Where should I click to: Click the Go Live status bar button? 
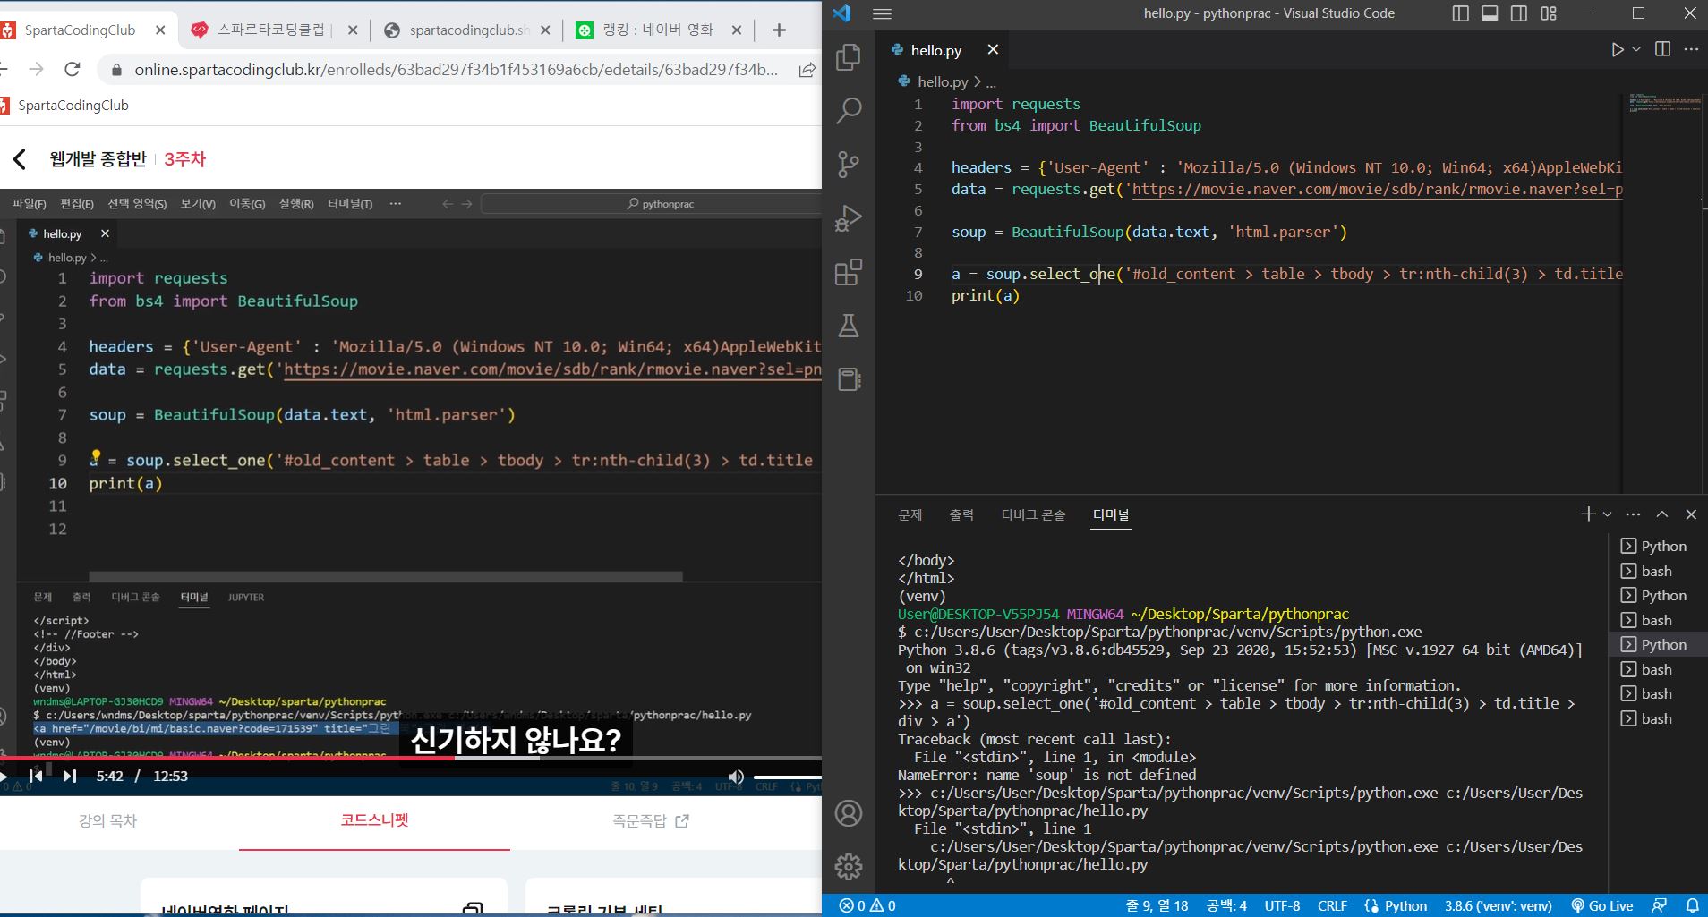click(x=1601, y=905)
